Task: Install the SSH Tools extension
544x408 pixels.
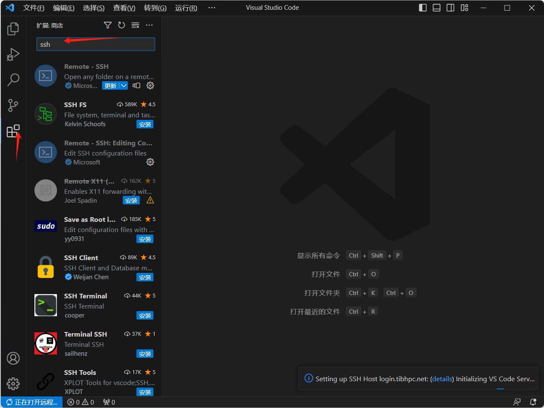Action: 145,392
